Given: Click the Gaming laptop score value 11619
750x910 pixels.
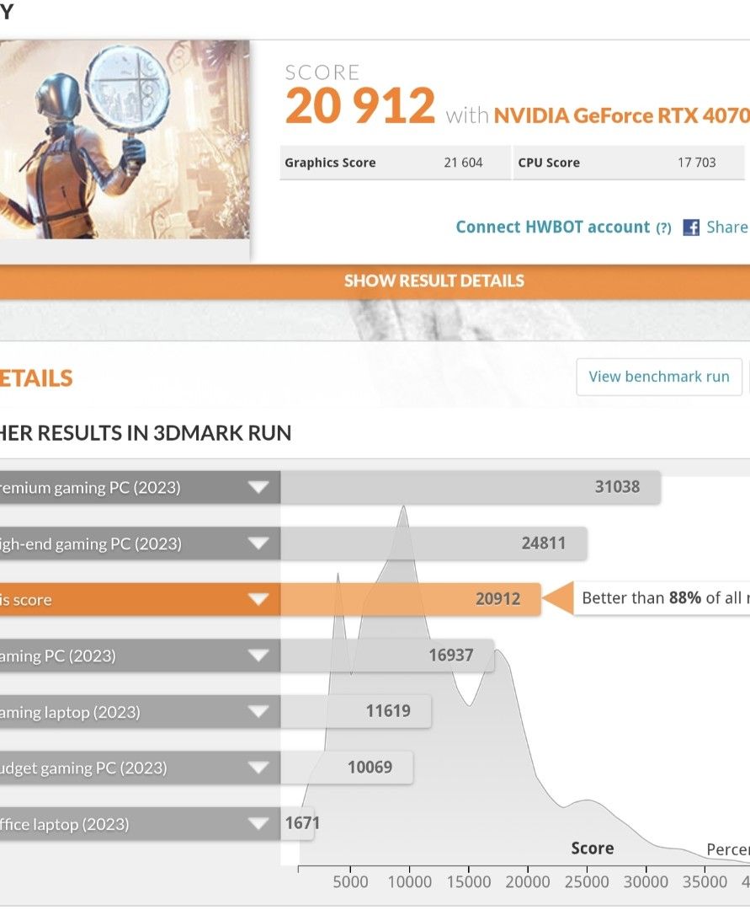Looking at the screenshot, I should [388, 711].
